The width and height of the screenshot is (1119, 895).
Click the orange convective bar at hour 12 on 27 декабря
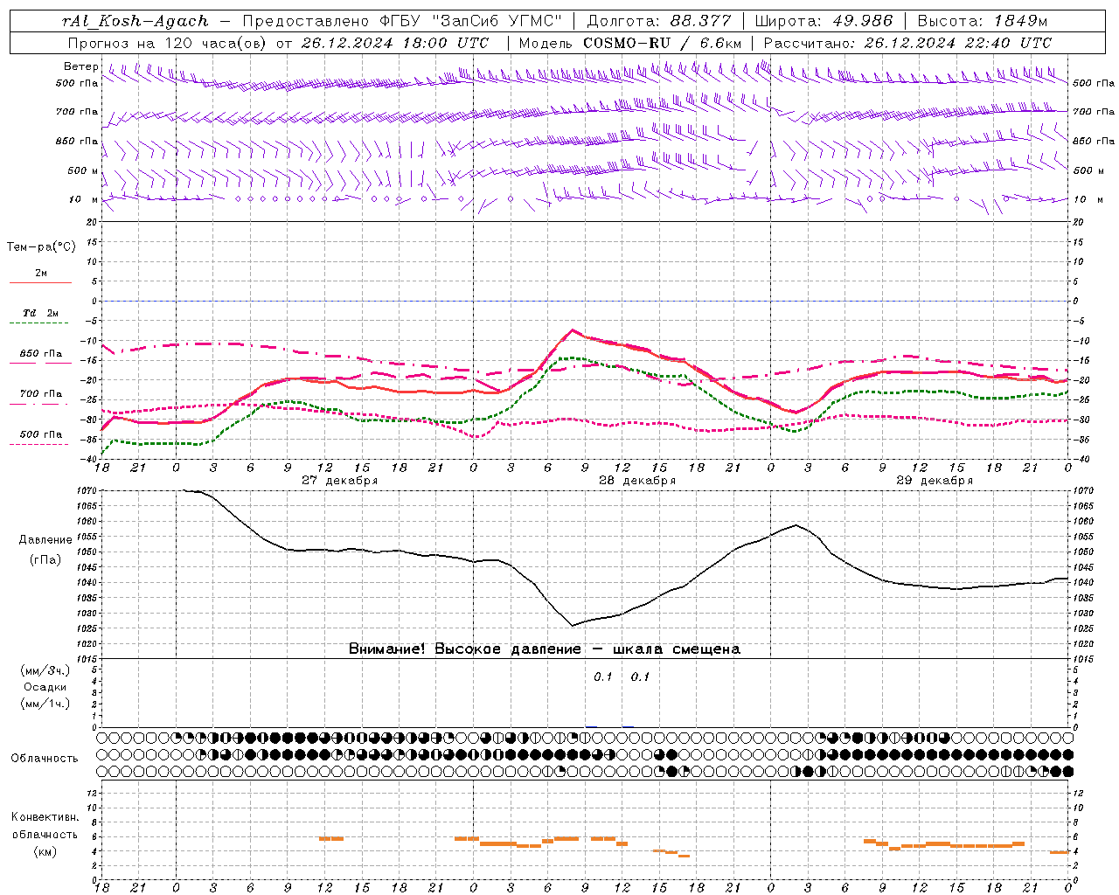point(331,839)
